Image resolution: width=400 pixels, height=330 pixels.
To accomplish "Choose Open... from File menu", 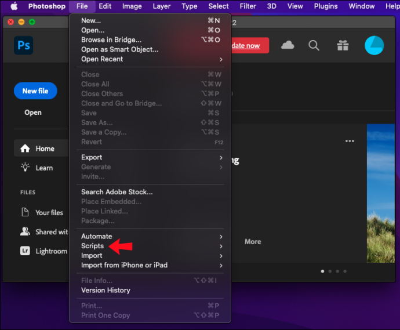I will coord(150,30).
